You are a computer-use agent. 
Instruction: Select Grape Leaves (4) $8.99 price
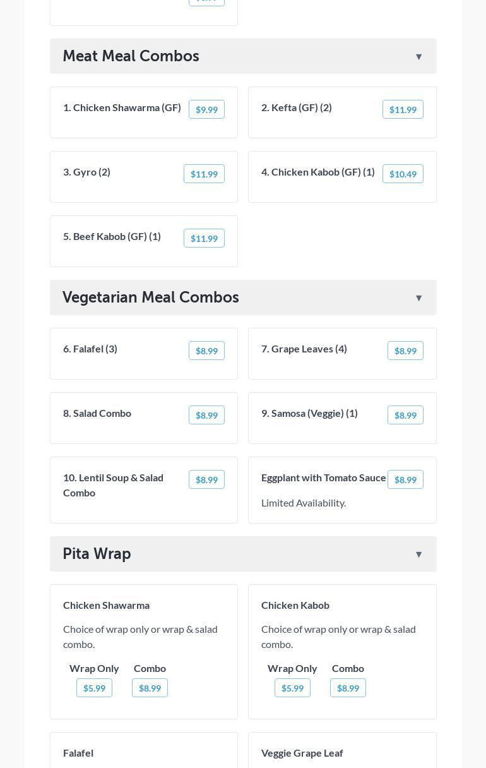(405, 351)
